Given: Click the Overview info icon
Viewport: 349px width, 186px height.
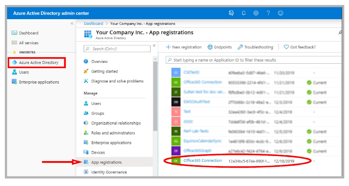Looking at the screenshot, I should click(86, 61).
